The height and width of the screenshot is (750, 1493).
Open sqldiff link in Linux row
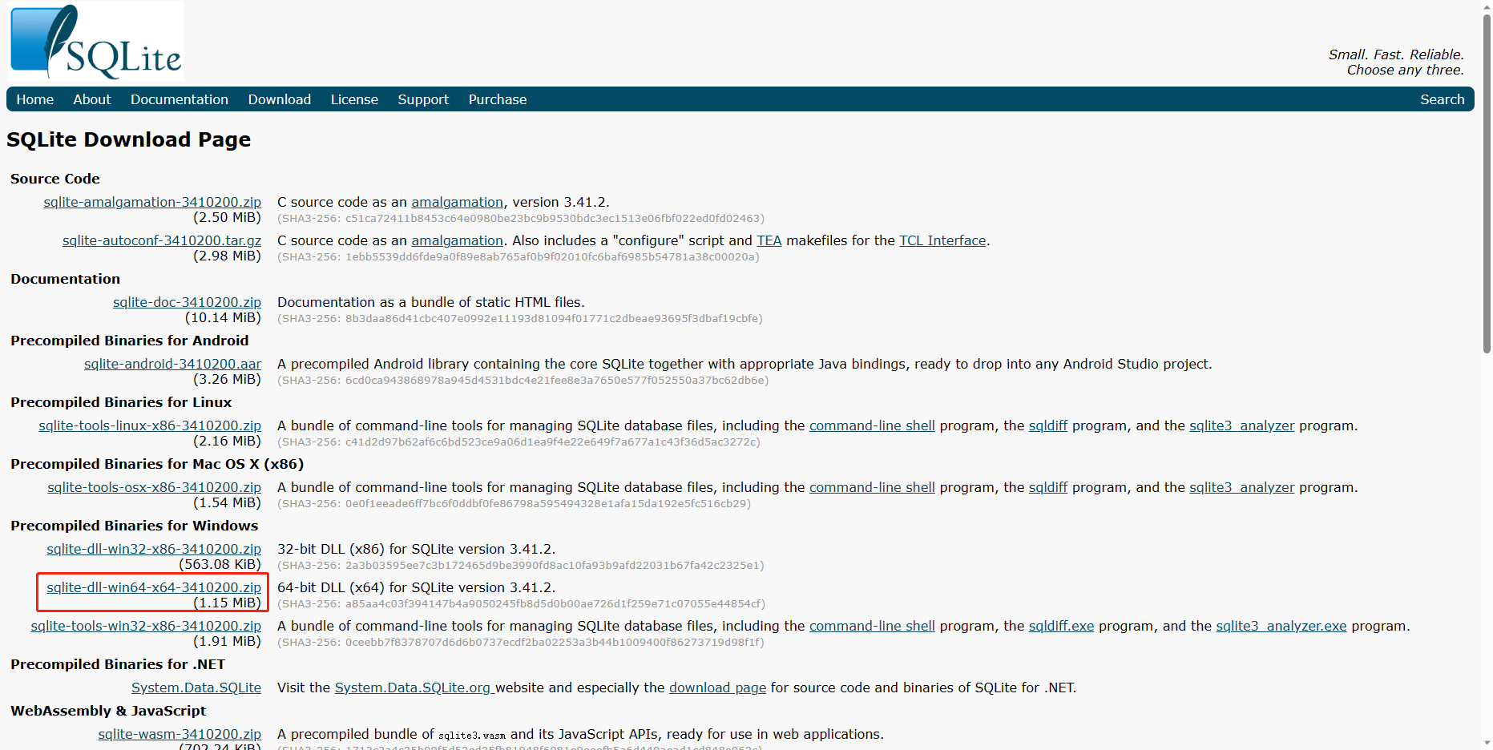coord(1048,425)
